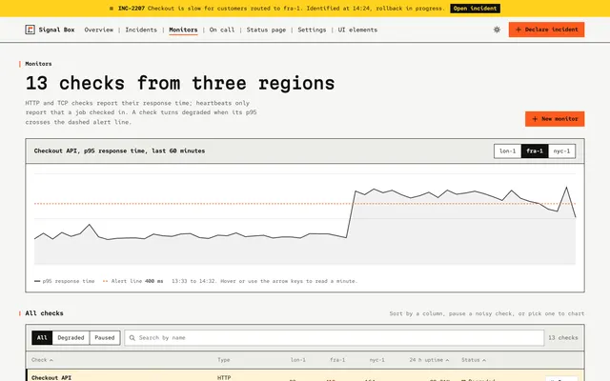This screenshot has width=610, height=381.
Task: Show All checks filter
Action: [42, 338]
